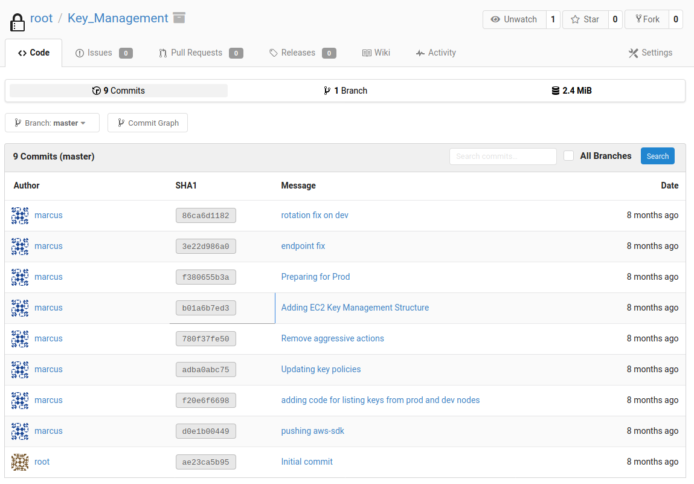694x484 pixels.
Task: Star this repository
Action: (x=585, y=19)
